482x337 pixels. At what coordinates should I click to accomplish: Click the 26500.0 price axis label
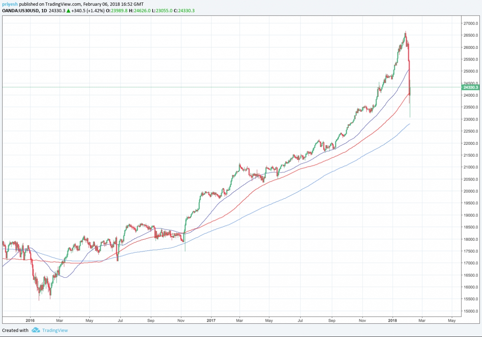click(x=470, y=35)
